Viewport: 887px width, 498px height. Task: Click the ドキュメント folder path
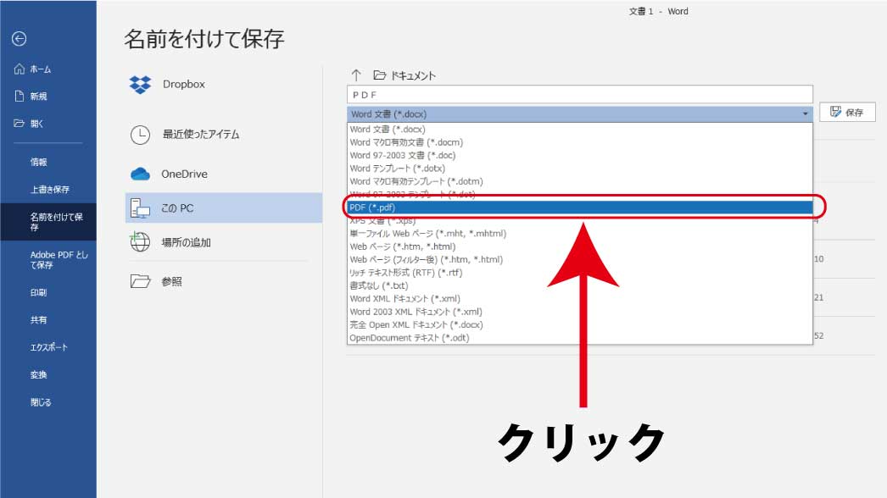click(405, 75)
